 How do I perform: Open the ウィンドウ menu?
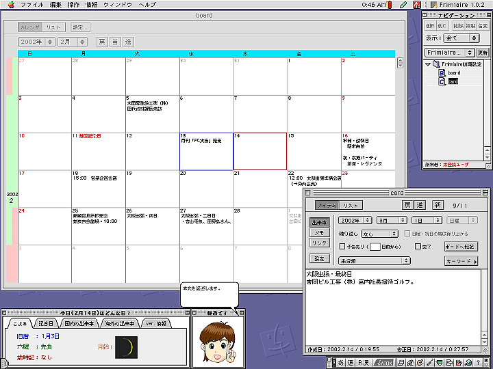click(x=118, y=5)
